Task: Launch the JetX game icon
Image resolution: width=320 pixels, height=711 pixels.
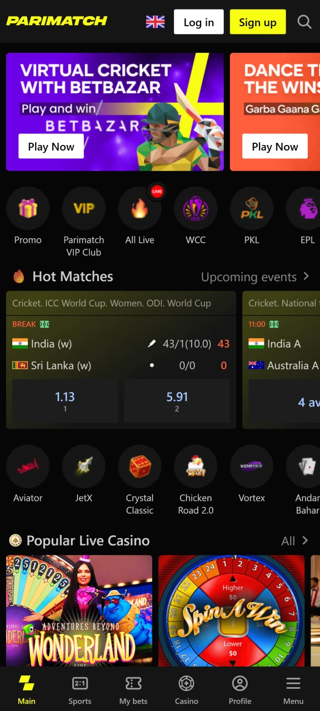Action: pos(84,467)
